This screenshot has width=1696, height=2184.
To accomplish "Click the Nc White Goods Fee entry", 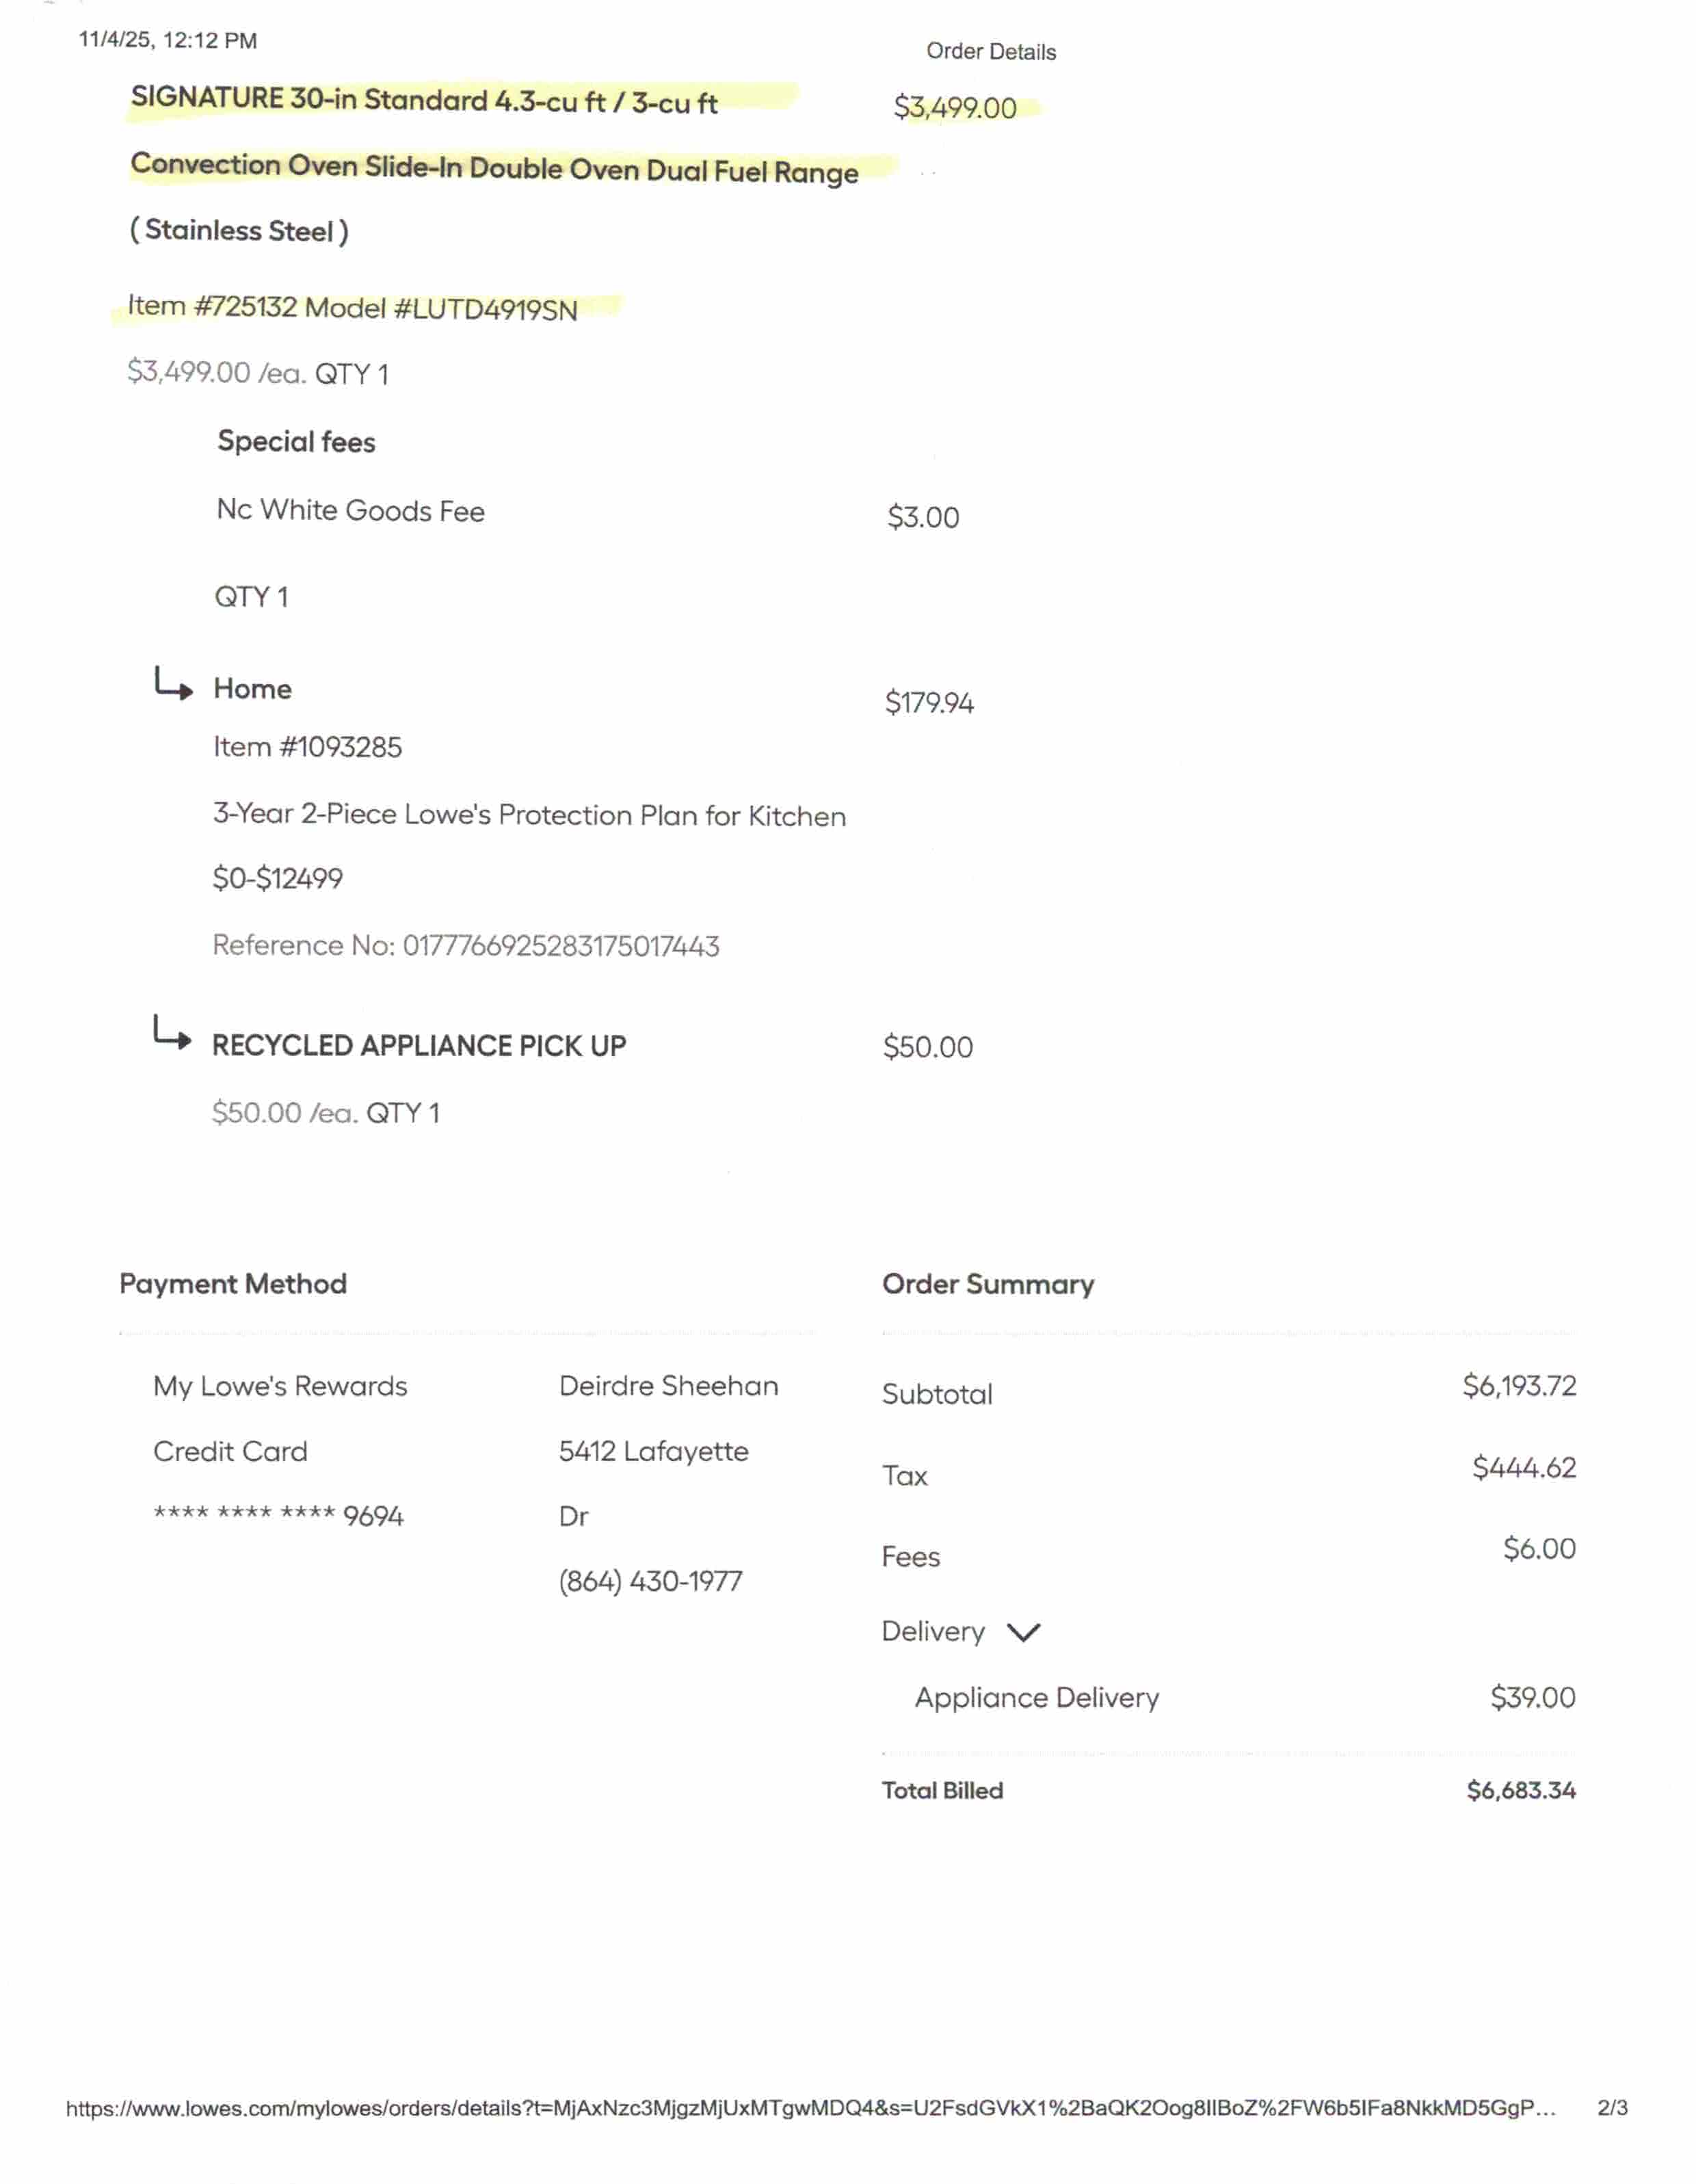I will click(350, 511).
